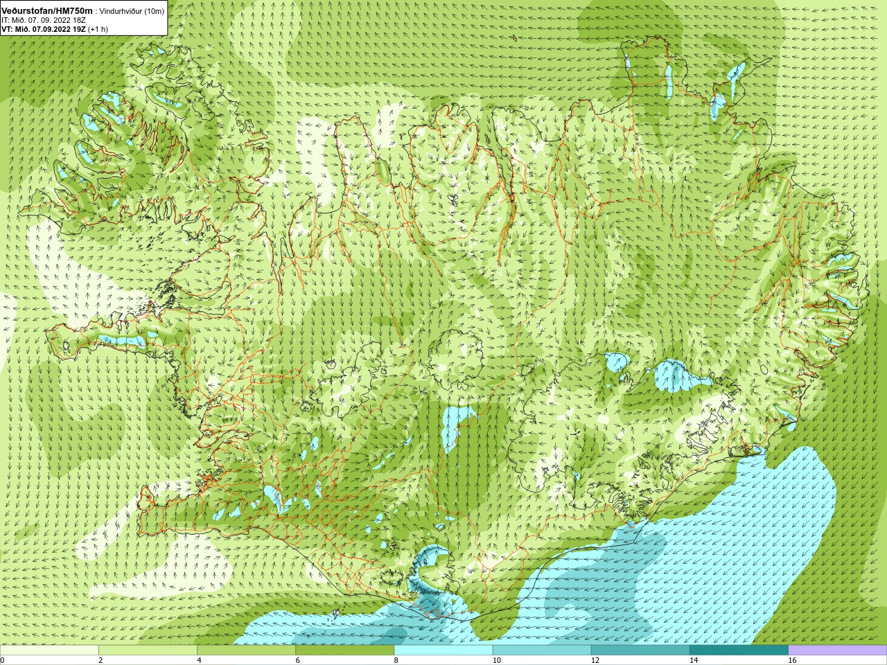This screenshot has width=887, height=665.
Task: Click the legend scale value '6'
Action: [297, 660]
